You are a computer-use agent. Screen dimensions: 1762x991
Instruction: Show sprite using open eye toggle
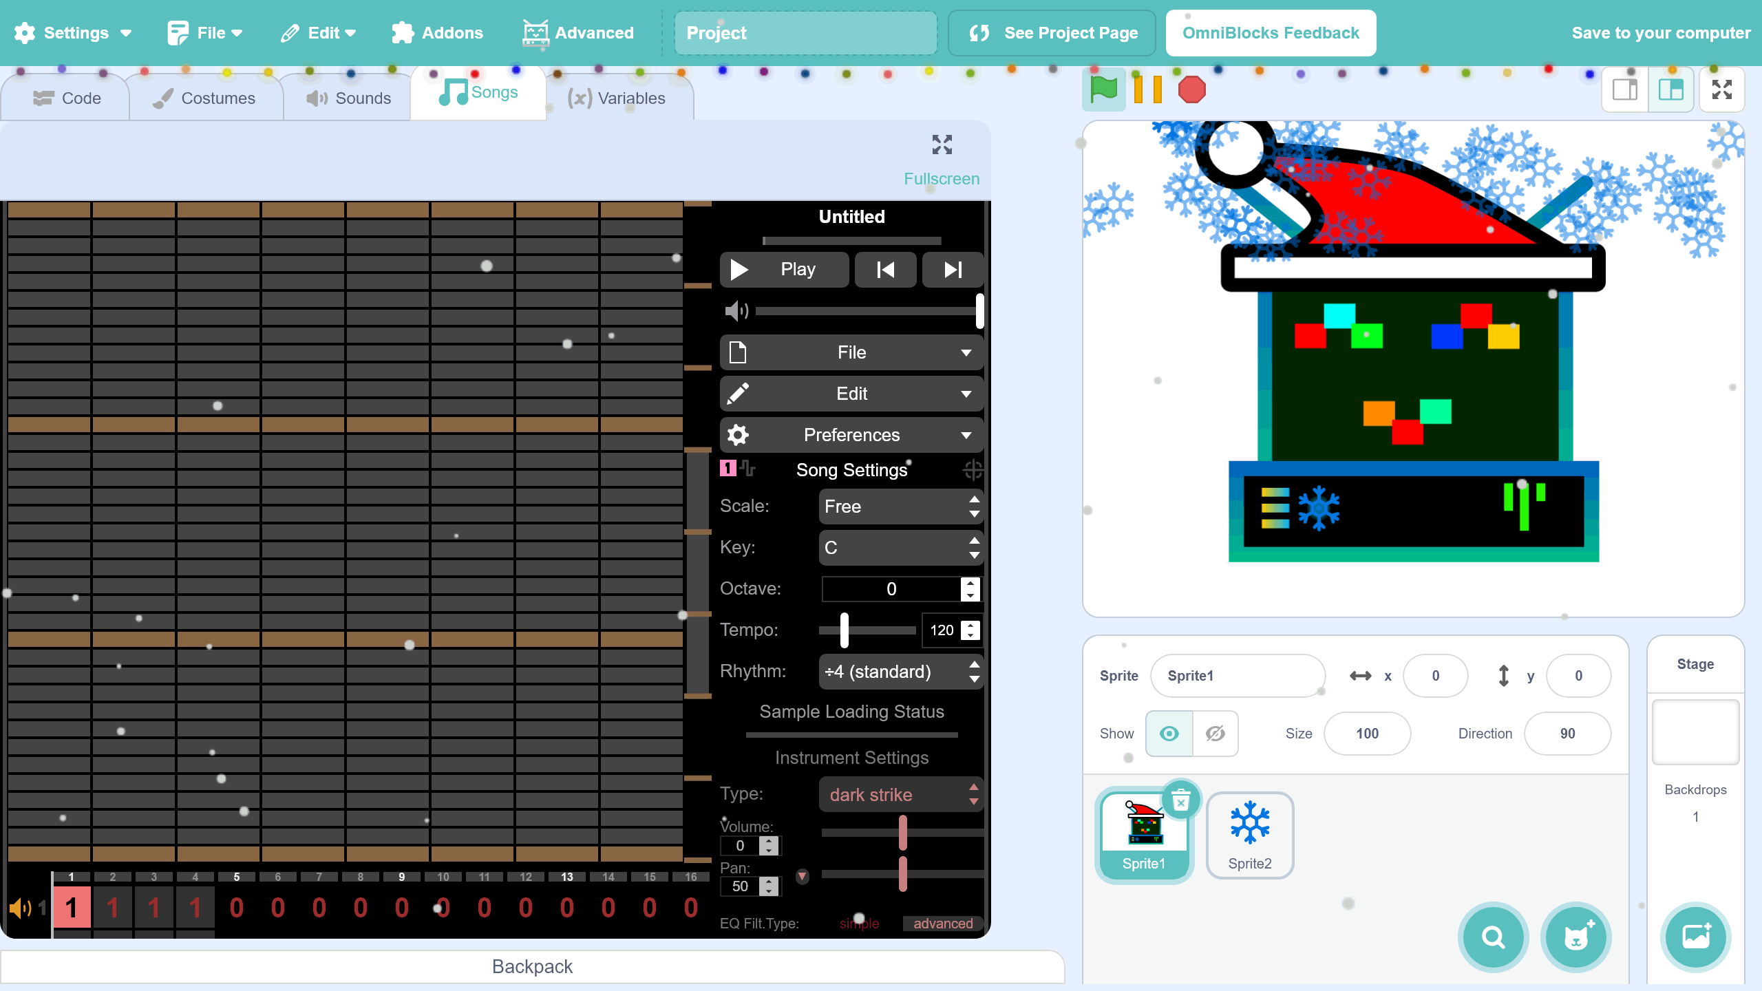tap(1169, 734)
